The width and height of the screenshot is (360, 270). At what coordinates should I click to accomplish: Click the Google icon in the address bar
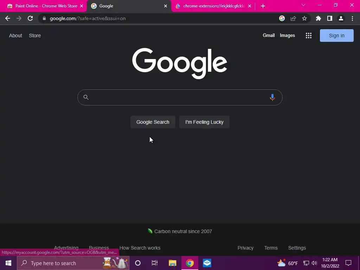click(x=282, y=18)
